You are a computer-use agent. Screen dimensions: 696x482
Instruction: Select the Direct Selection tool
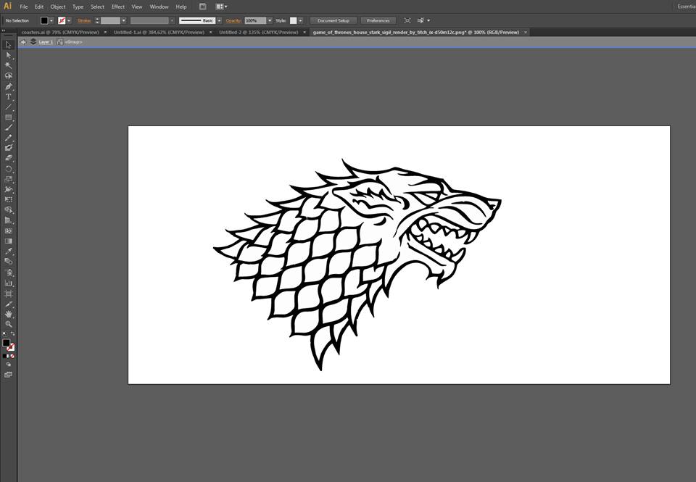coord(9,56)
